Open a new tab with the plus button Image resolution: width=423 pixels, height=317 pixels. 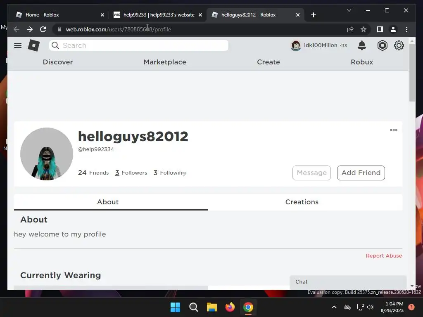click(313, 15)
